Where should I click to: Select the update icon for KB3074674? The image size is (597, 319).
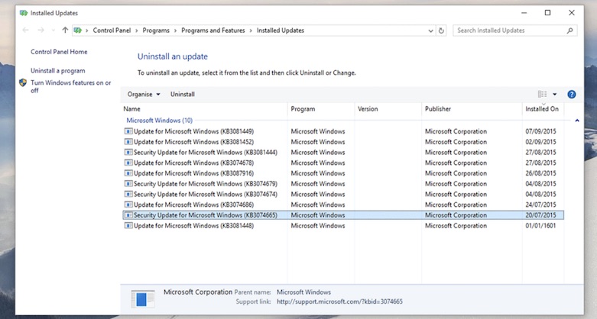(128, 194)
